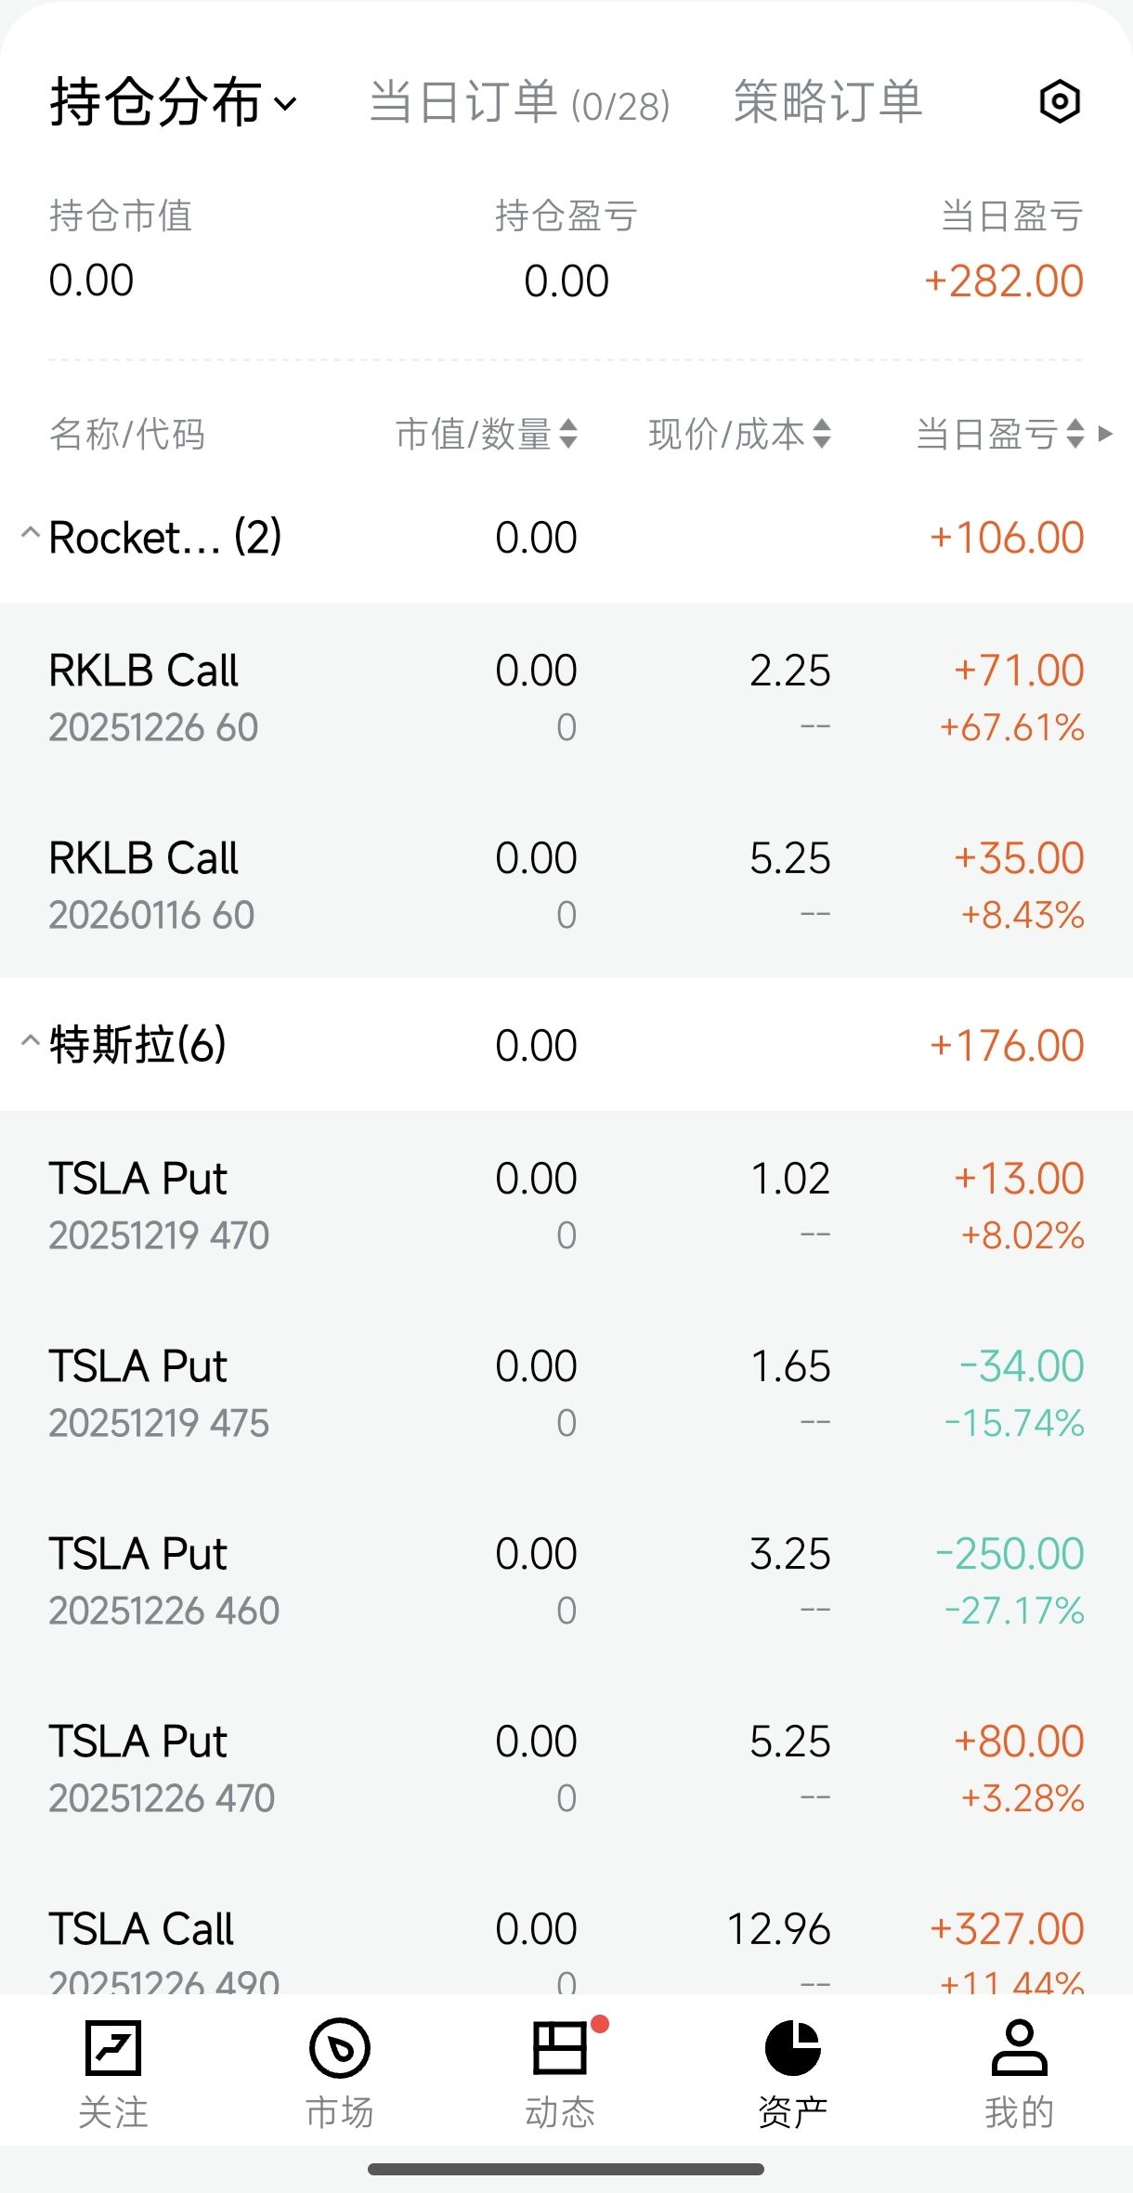
Task: Switch to 当日订单 tab
Action: 519,102
